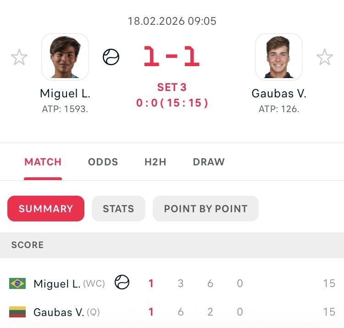Switch to the MATCH tab
Viewport: 344px width, 328px height.
pos(43,162)
